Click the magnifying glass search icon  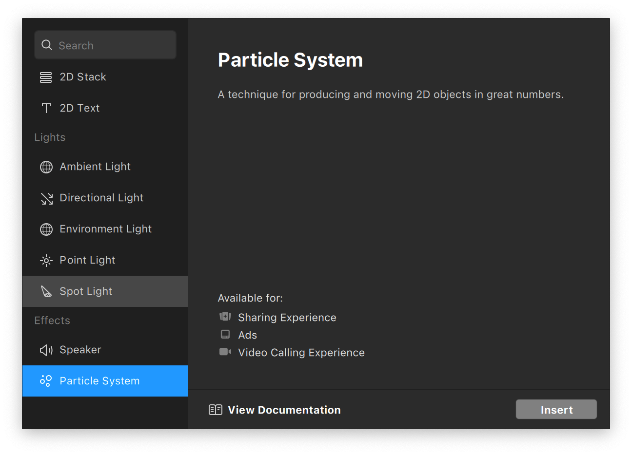point(47,45)
